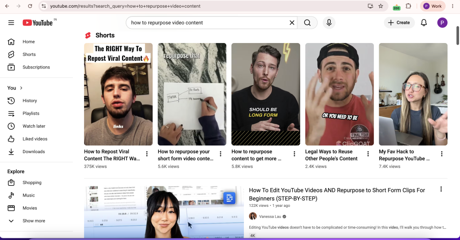The image size is (460, 240).
Task: Open title 'How to repurpose your short form video'
Action: [186, 155]
